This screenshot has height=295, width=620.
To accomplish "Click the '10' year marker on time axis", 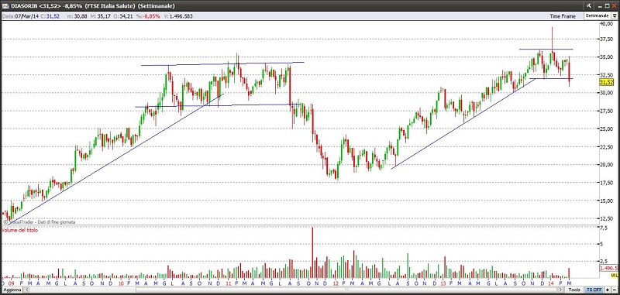I will click(122, 283).
